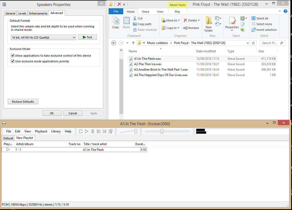Click the random playback icon
Image resolution: width=292 pixels, height=210 pixels.
111,131
